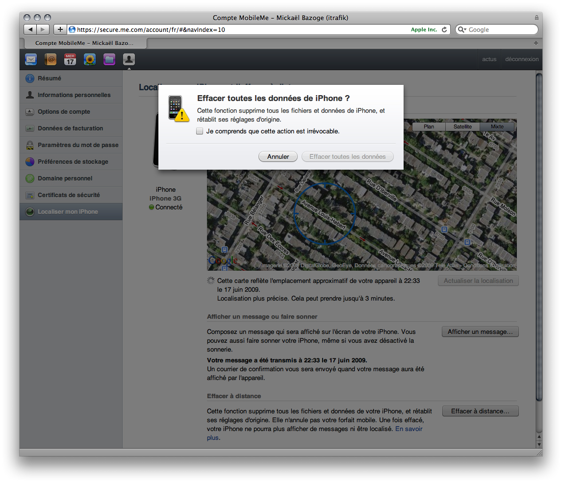Open the En savoir plus link
This screenshot has width=562, height=483.
click(409, 429)
